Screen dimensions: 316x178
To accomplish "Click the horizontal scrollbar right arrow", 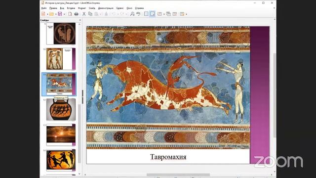I will pyautogui.click(x=272, y=175).
